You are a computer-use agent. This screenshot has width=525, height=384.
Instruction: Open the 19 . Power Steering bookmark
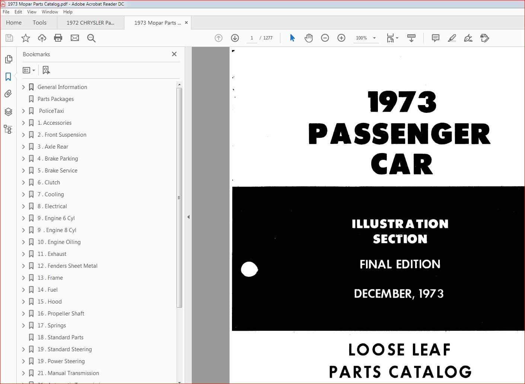click(61, 361)
